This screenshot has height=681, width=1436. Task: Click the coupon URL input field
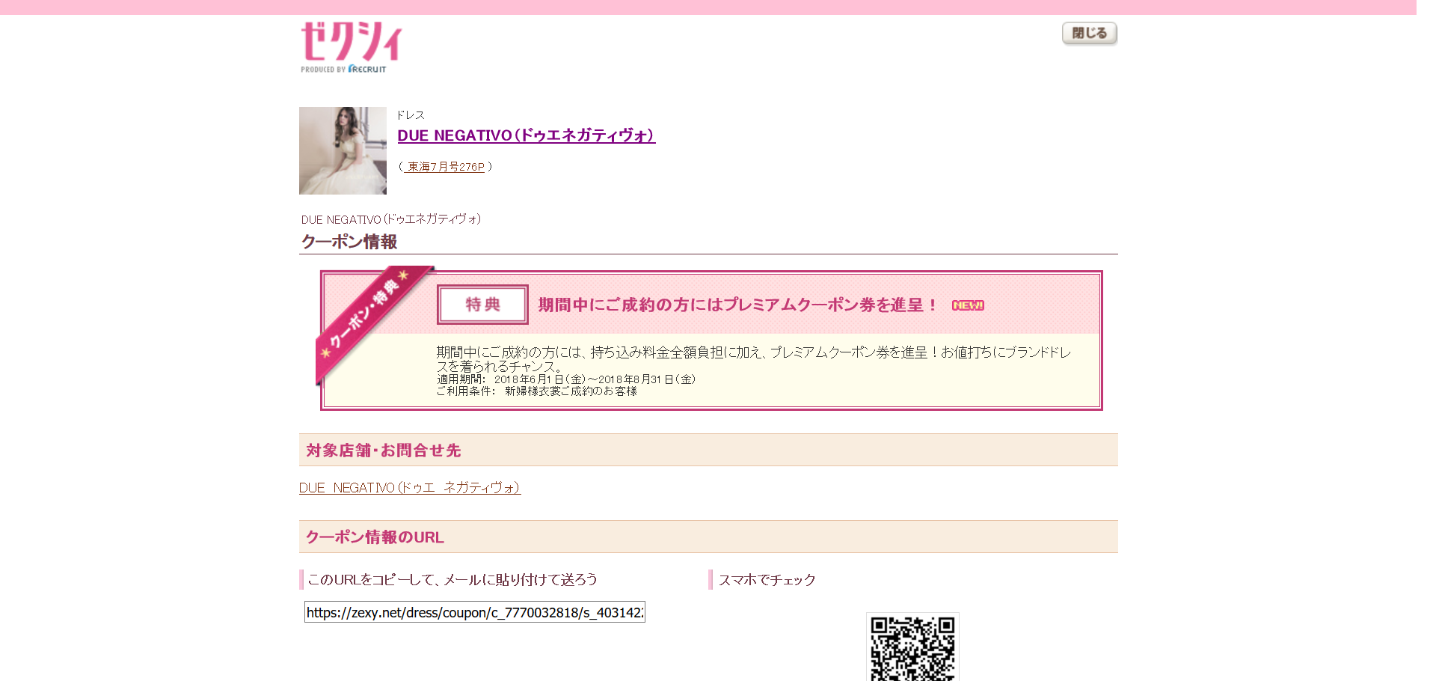474,612
